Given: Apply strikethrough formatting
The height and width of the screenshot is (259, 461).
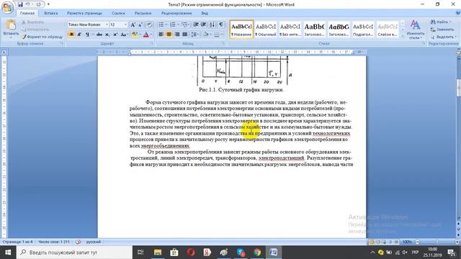Looking at the screenshot, I should pyautogui.click(x=99, y=35).
